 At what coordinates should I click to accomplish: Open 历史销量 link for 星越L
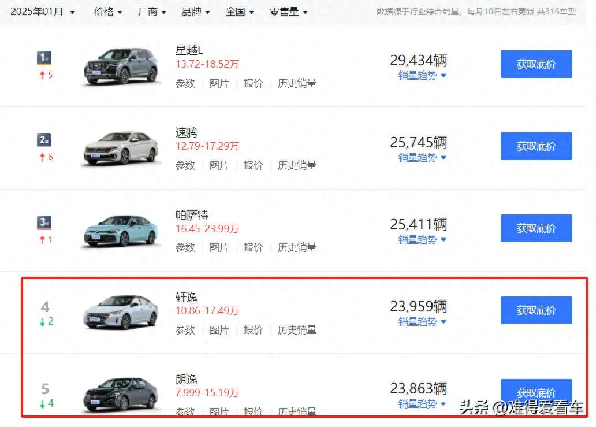[x=297, y=83]
